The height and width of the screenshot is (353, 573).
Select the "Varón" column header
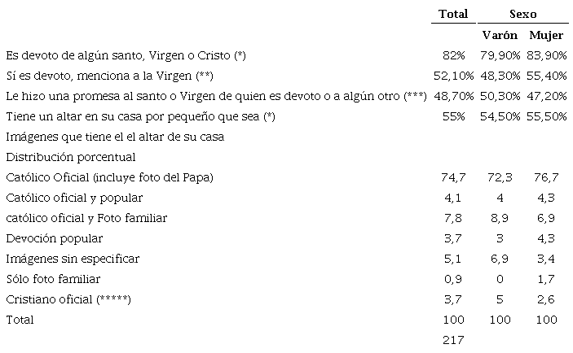tap(498, 36)
